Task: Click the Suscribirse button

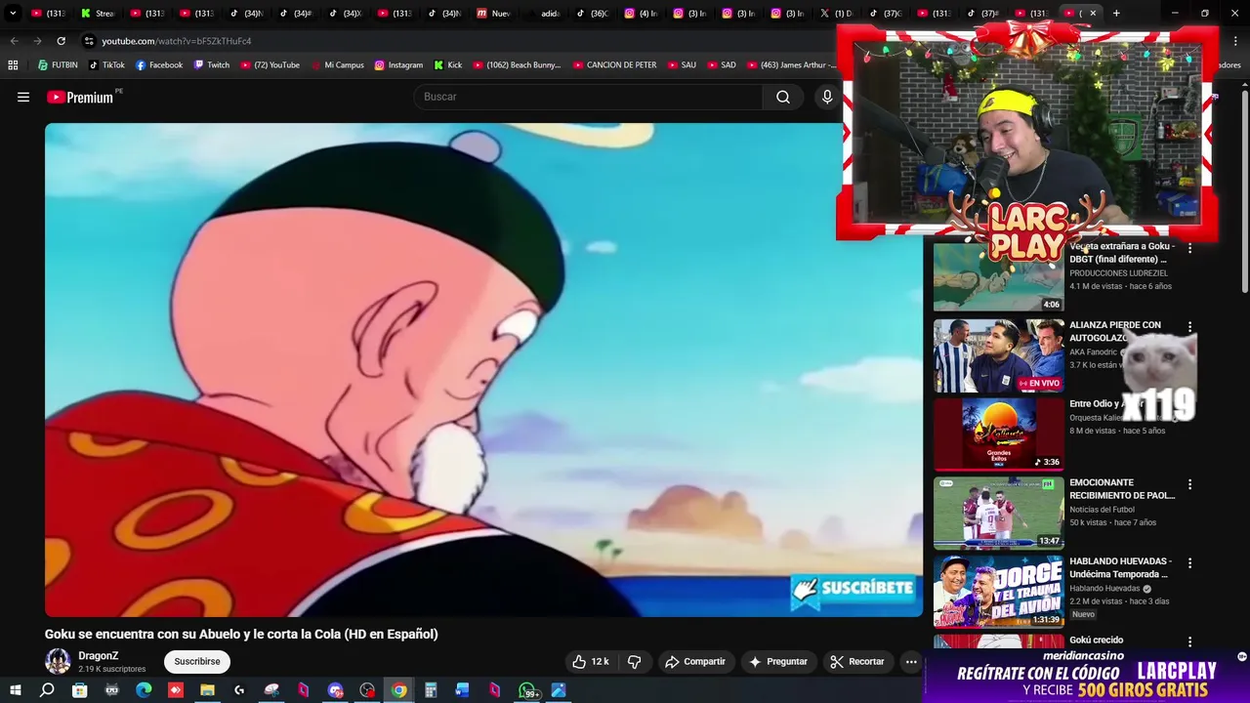Action: pyautogui.click(x=197, y=661)
